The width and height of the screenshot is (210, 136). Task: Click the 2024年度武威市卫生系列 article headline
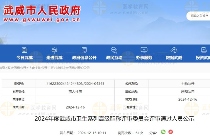[114, 119]
